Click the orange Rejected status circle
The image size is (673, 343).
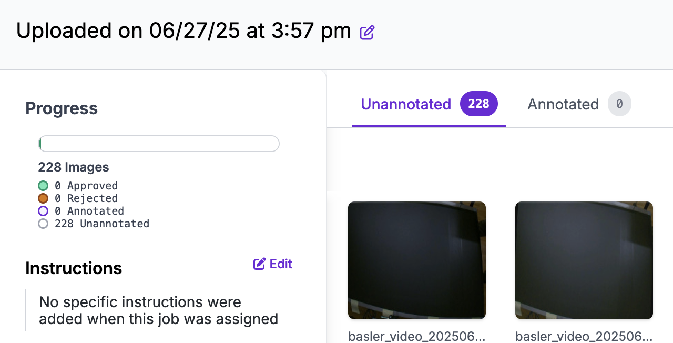tap(43, 198)
